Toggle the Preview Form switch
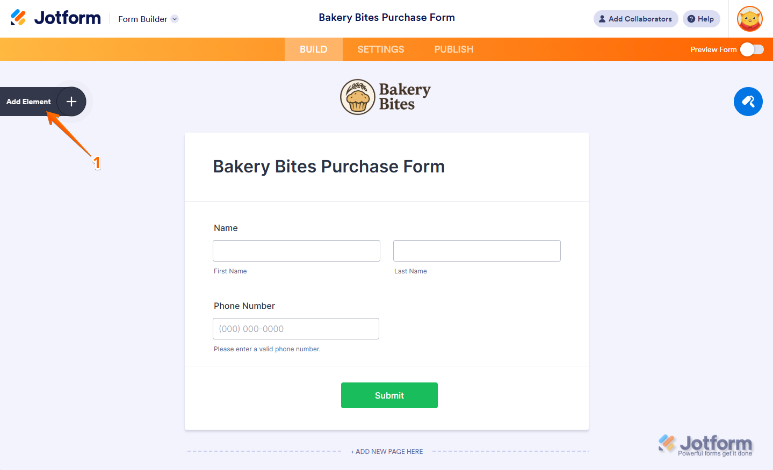 tap(752, 49)
